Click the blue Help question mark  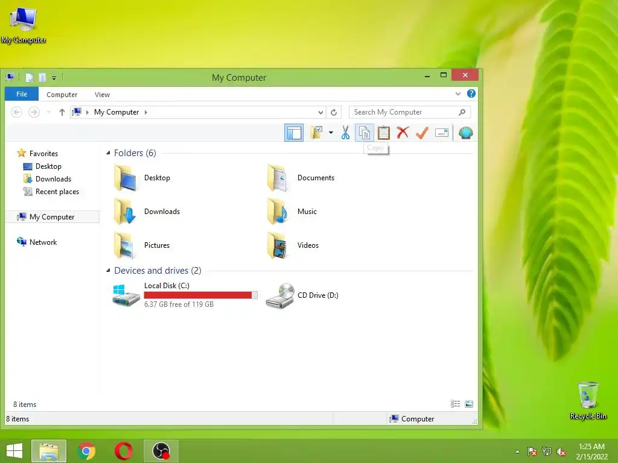pos(471,93)
